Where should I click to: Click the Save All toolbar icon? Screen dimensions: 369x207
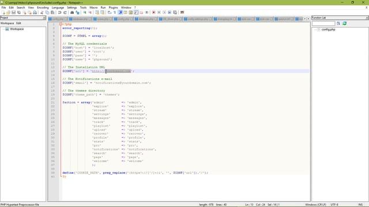19,13
